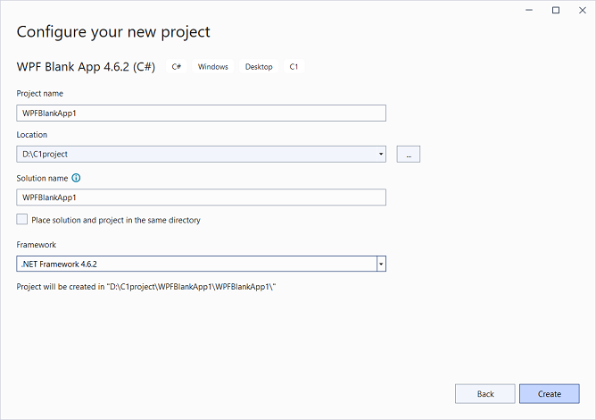Click the Windows platform tag
This screenshot has width=596, height=420.
tap(212, 67)
